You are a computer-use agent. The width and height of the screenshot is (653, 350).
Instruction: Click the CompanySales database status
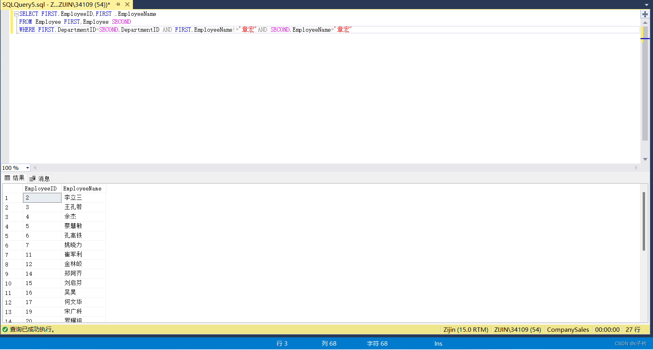point(568,329)
